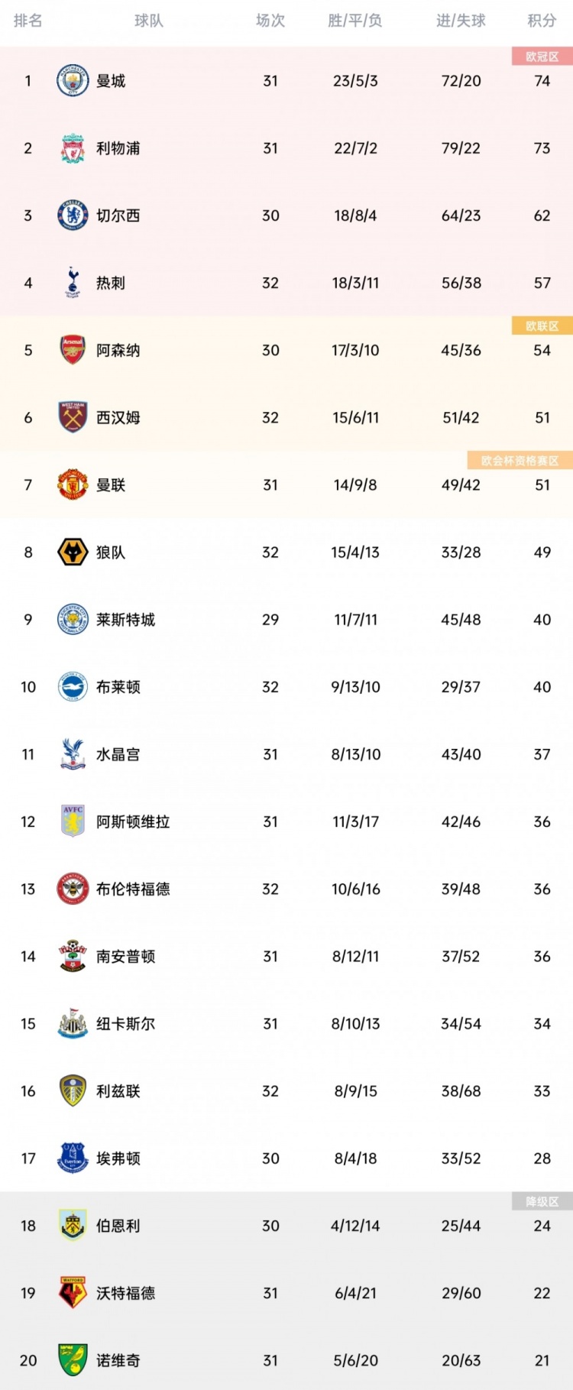Image resolution: width=573 pixels, height=1390 pixels.
Task: Open the 阿斯顿维拉 team name link
Action: click(133, 821)
